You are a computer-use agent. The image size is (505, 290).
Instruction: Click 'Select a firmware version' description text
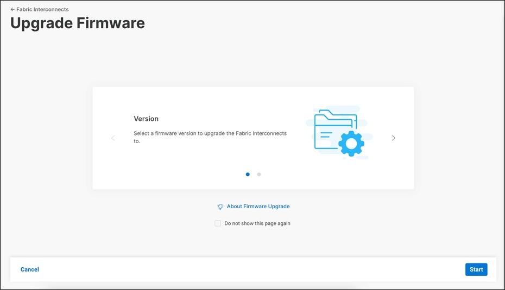tap(210, 137)
